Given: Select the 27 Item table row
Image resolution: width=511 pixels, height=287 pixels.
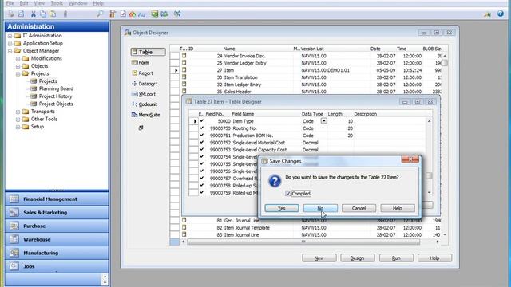Looking at the screenshot, I should [307, 70].
